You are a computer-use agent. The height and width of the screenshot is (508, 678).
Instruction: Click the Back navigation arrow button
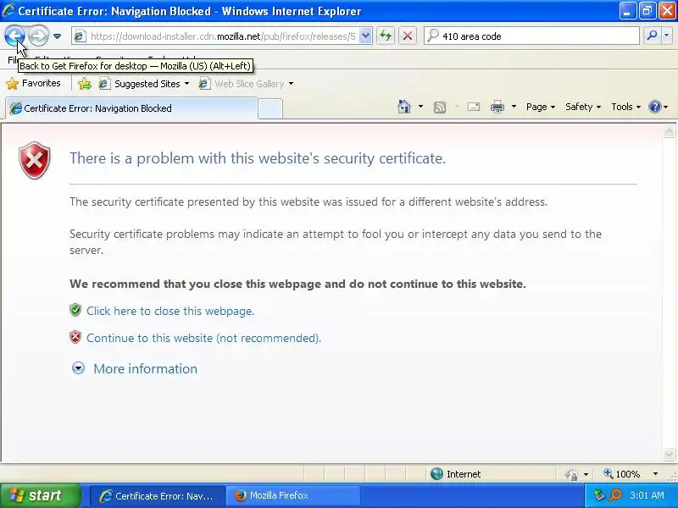pyautogui.click(x=14, y=36)
